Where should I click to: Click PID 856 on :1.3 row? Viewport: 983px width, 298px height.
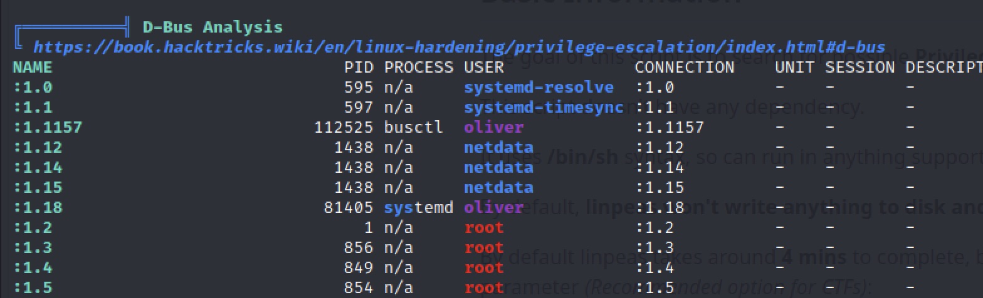tap(359, 247)
